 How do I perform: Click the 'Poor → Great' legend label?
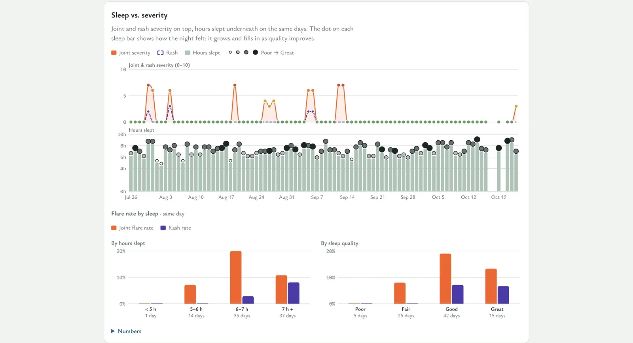(x=277, y=53)
